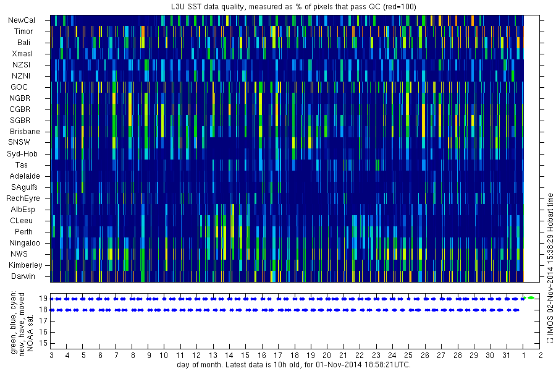Click the AlbEsp row label

pos(23,210)
